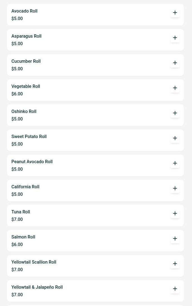The image size is (192, 306).
Task: Tap plus icon for Sweet Potato Roll
Action: (175, 138)
